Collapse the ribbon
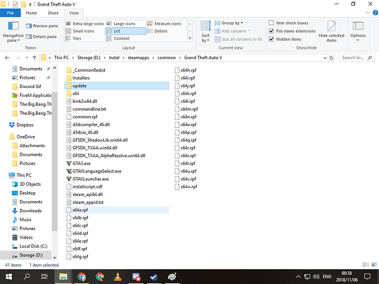Viewport: 379px width, 284px height. point(368,13)
